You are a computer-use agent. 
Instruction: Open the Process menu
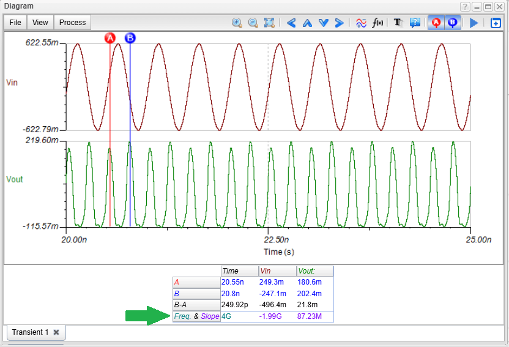pos(73,23)
